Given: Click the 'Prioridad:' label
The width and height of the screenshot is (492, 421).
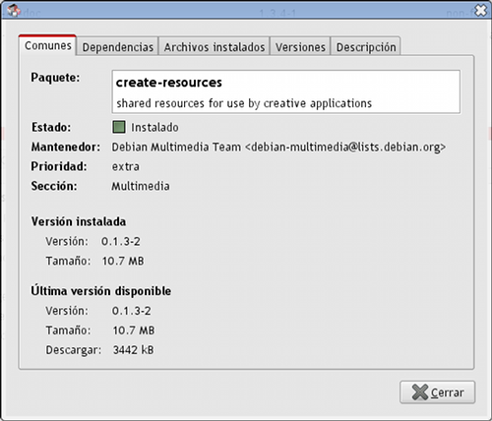Looking at the screenshot, I should click(x=59, y=166).
